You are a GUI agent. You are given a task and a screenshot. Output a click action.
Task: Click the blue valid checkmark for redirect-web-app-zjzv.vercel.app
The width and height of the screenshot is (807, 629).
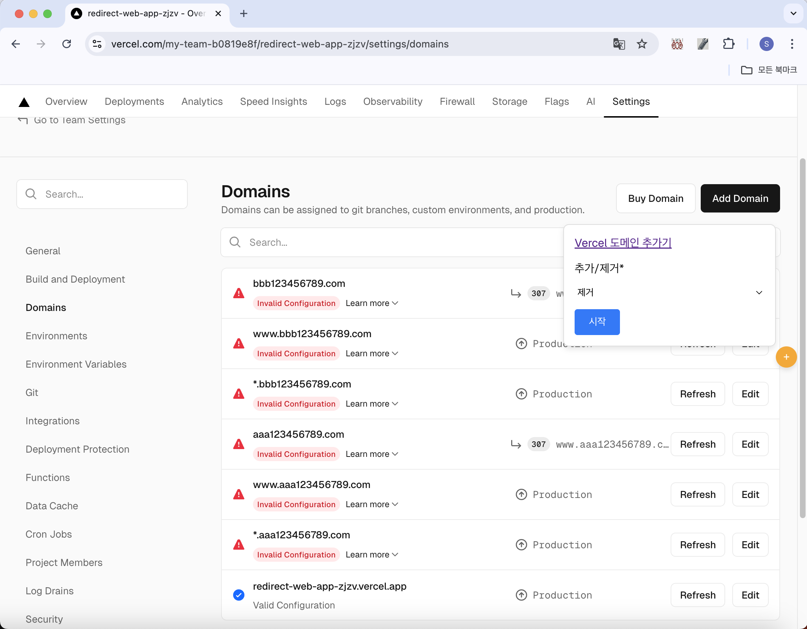(x=239, y=595)
